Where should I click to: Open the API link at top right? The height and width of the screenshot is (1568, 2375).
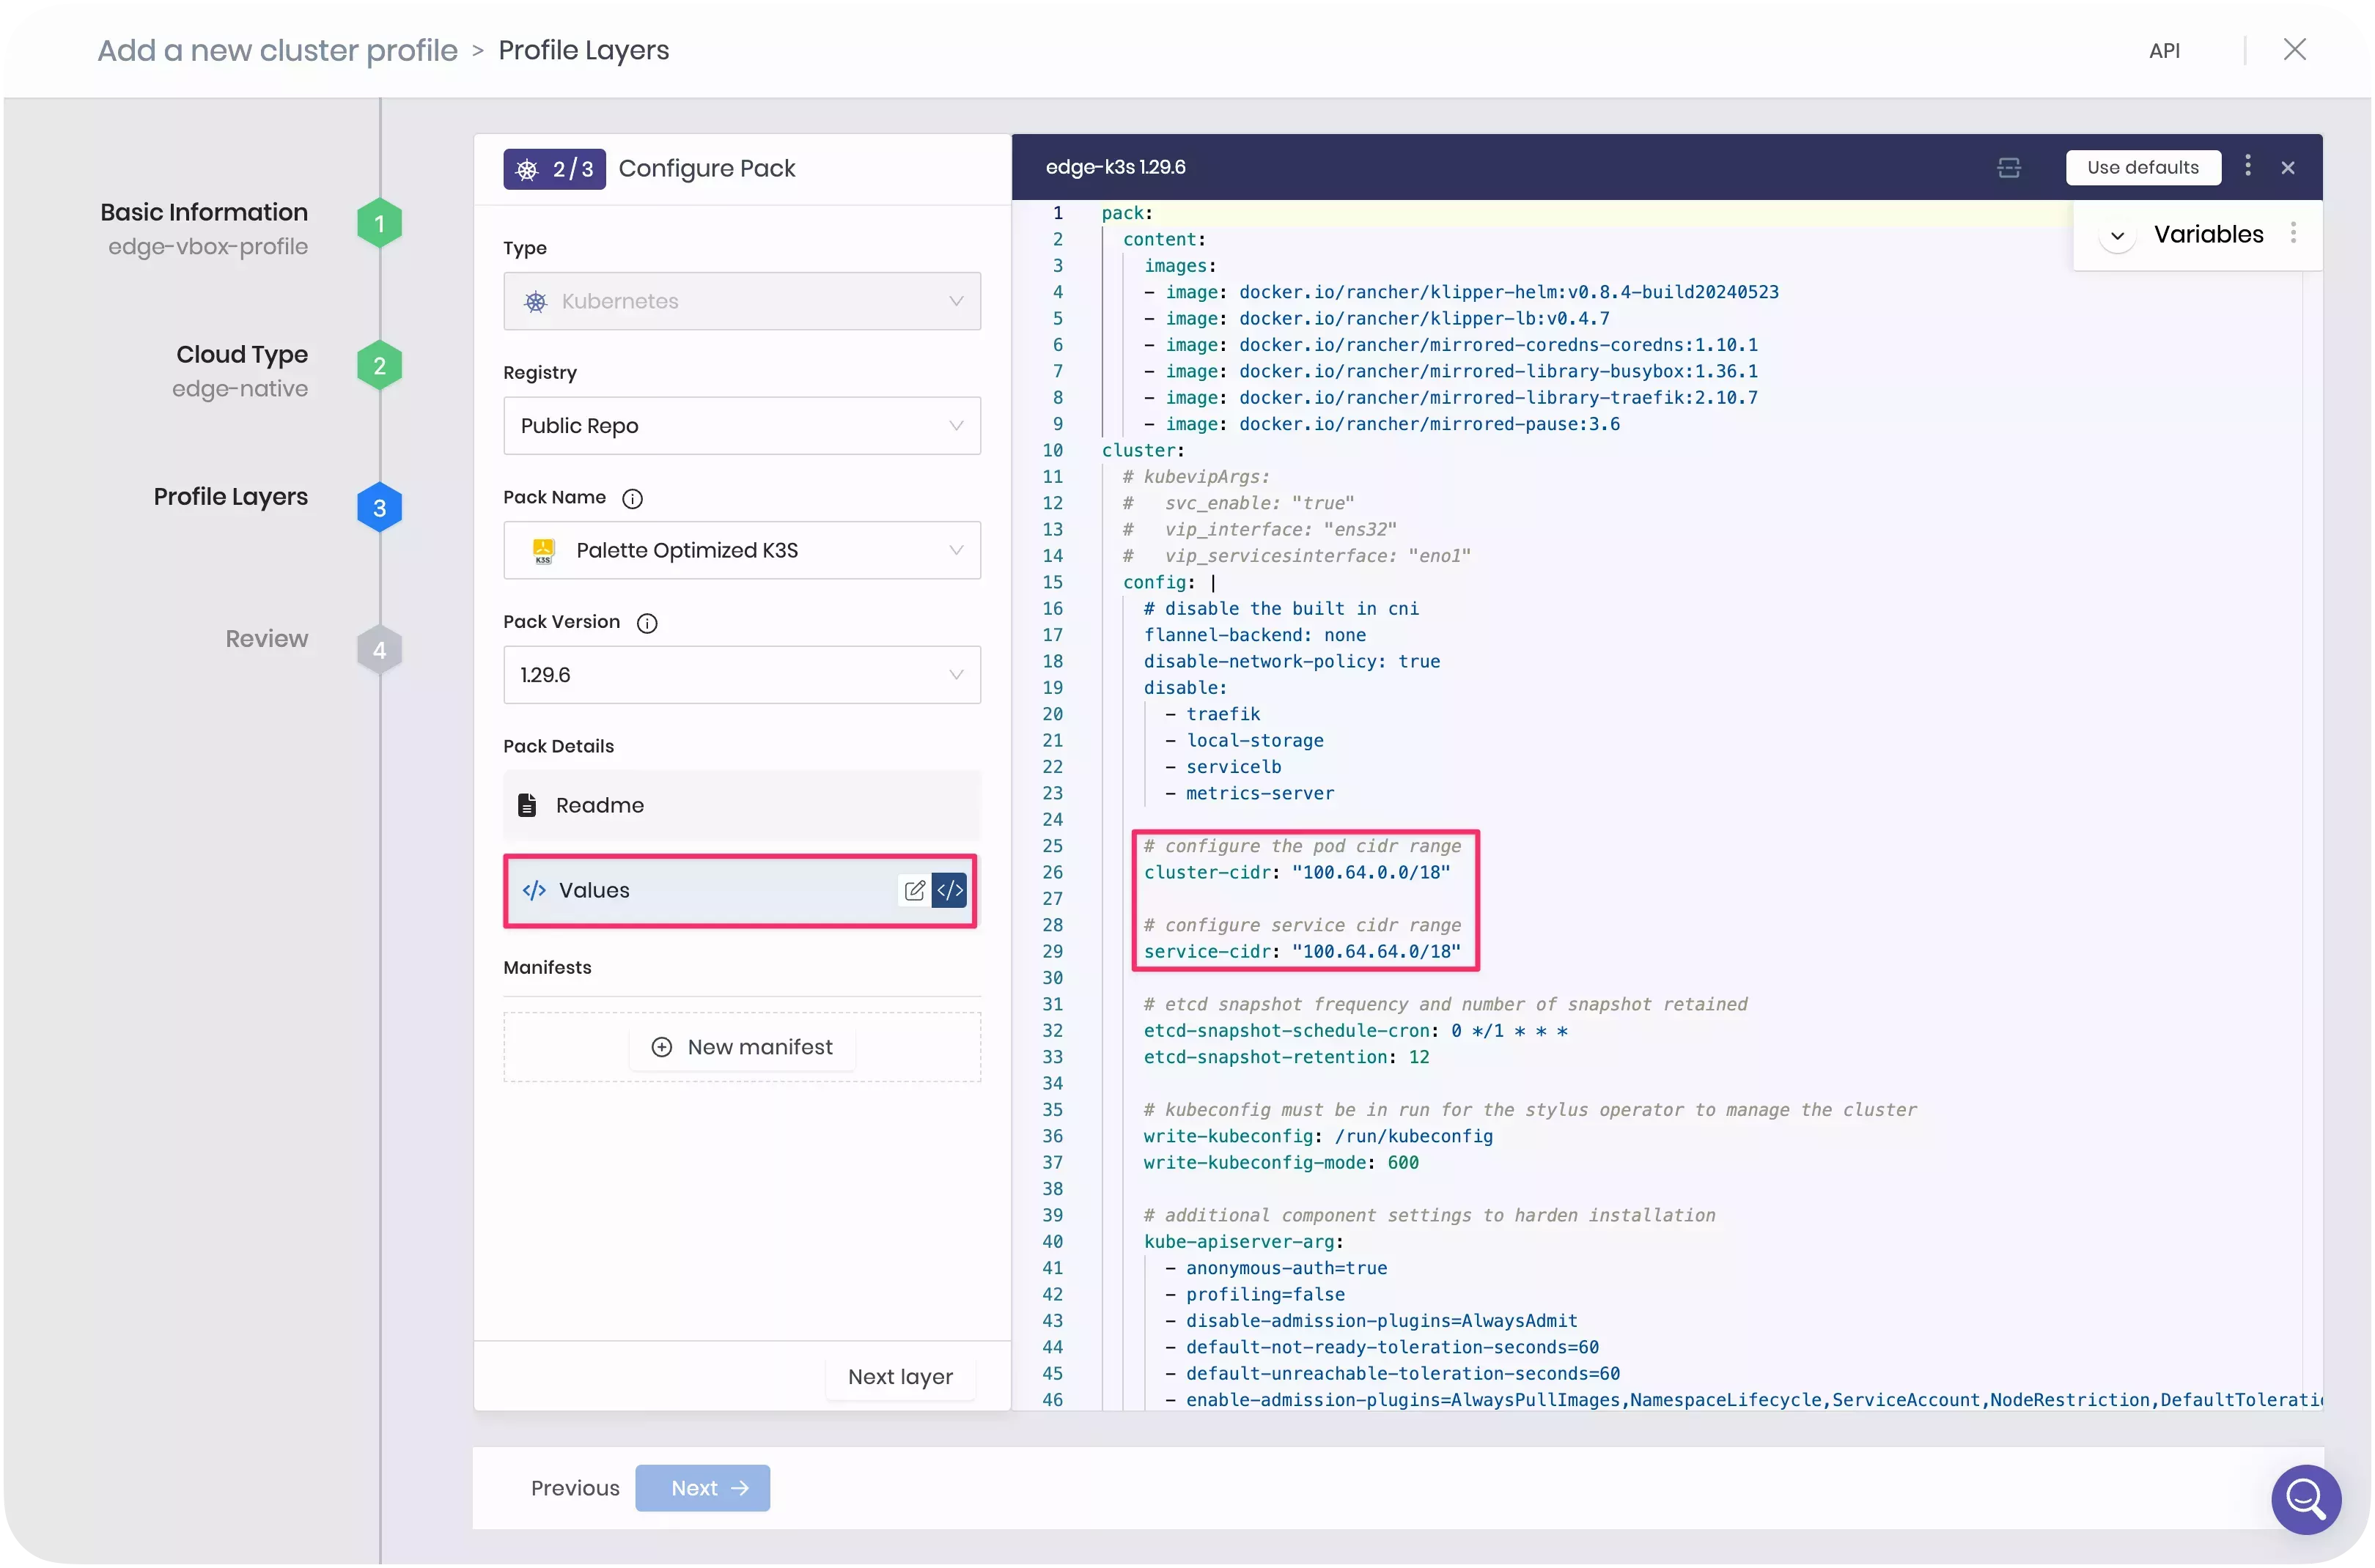pyautogui.click(x=2165, y=49)
